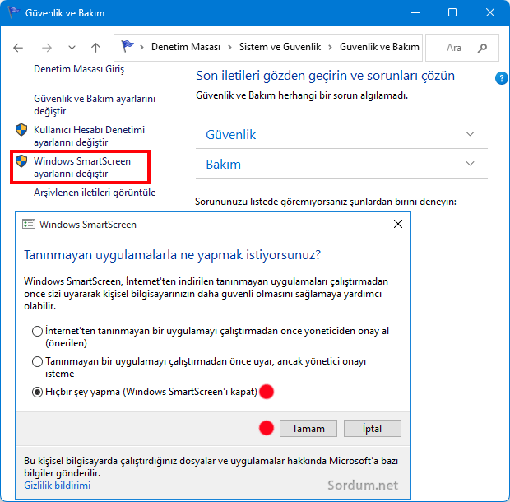Screen dimensions: 510x502
Task: Open the recent locations dropdown arrow
Action: [x=72, y=48]
